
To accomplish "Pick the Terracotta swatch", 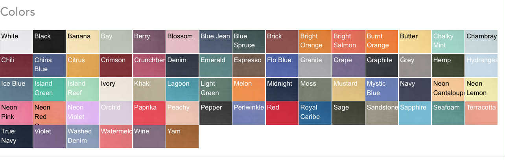I will coord(481,113).
